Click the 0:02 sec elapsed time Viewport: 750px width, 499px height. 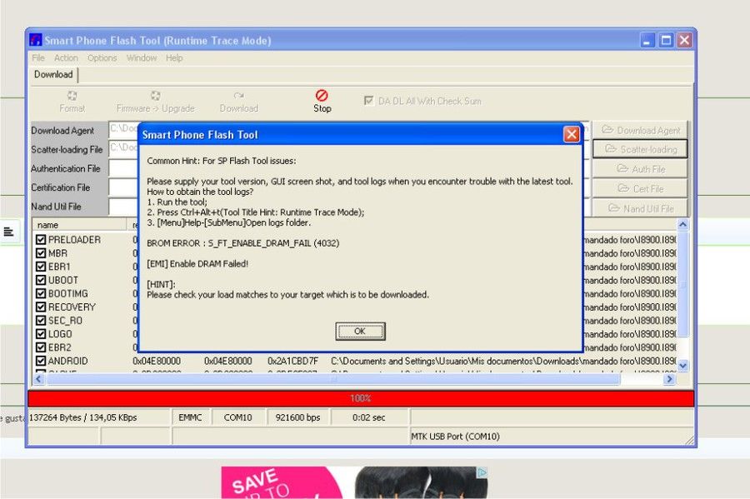[369, 417]
